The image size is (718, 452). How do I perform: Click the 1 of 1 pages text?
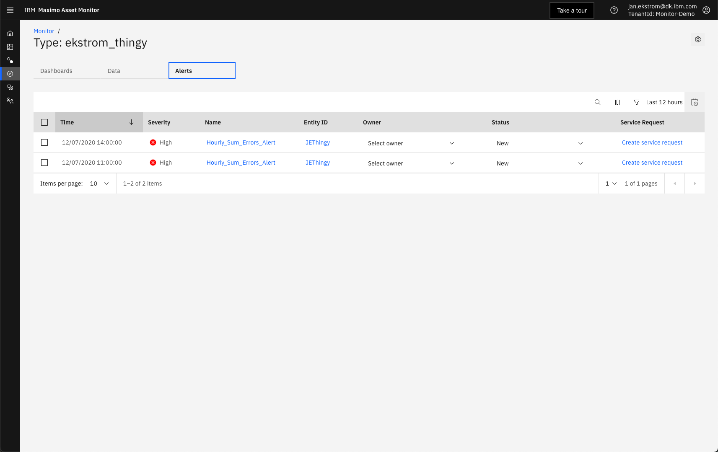(x=641, y=183)
